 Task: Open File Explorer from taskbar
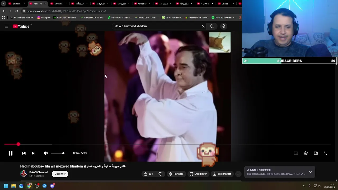pyautogui.click(x=13, y=186)
